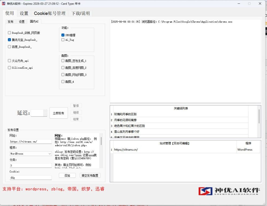Click the Cookie field containing ddg
This screenshot has height=206, width=267.
tap(31, 178)
